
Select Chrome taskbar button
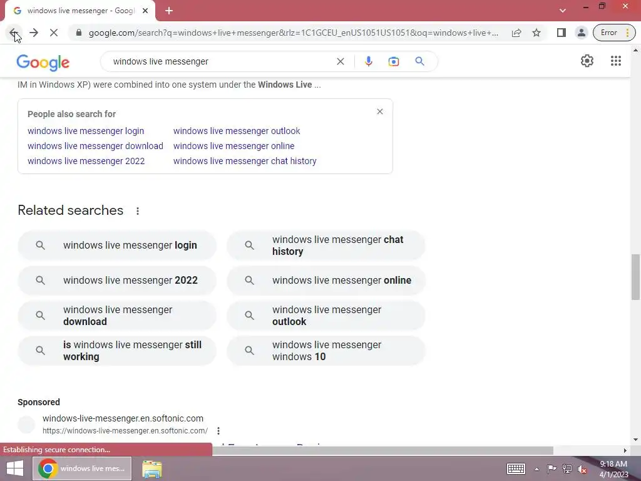coord(82,468)
